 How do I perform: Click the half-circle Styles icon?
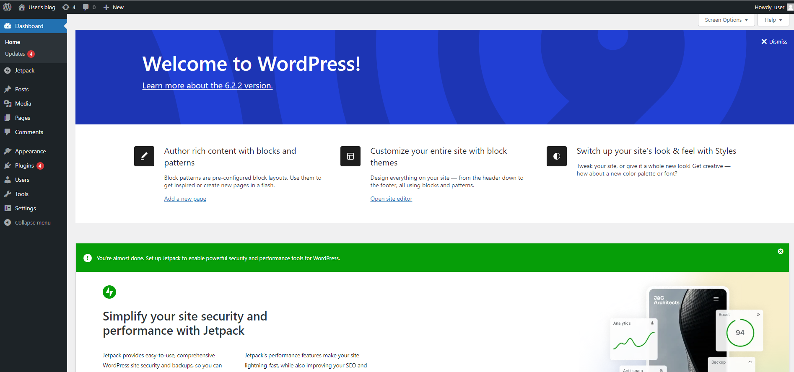pos(557,156)
